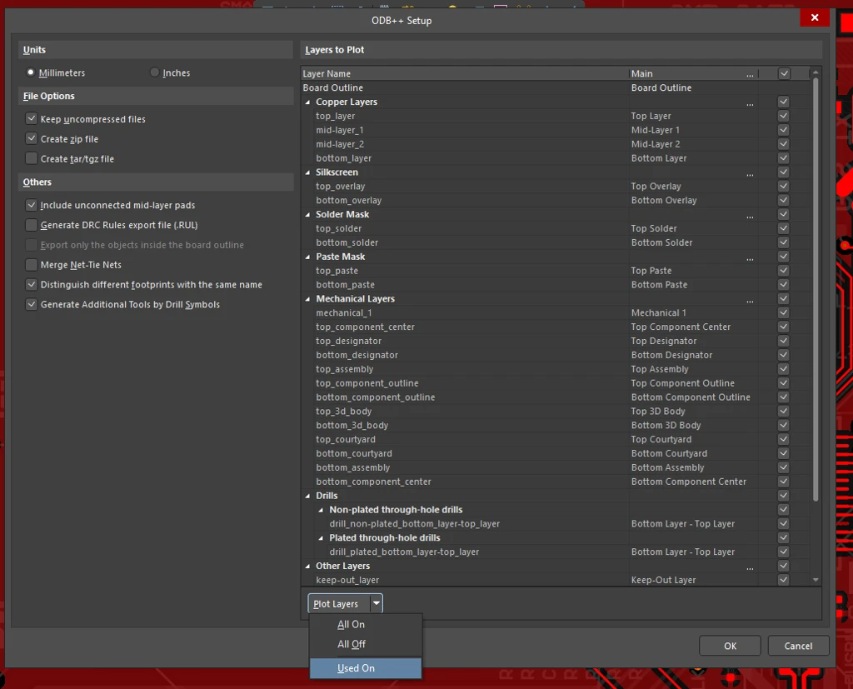Click layer list scrollbar up arrow
The image size is (853, 689).
(815, 72)
